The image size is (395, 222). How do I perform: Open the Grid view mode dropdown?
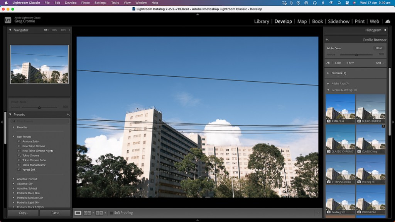[380, 63]
